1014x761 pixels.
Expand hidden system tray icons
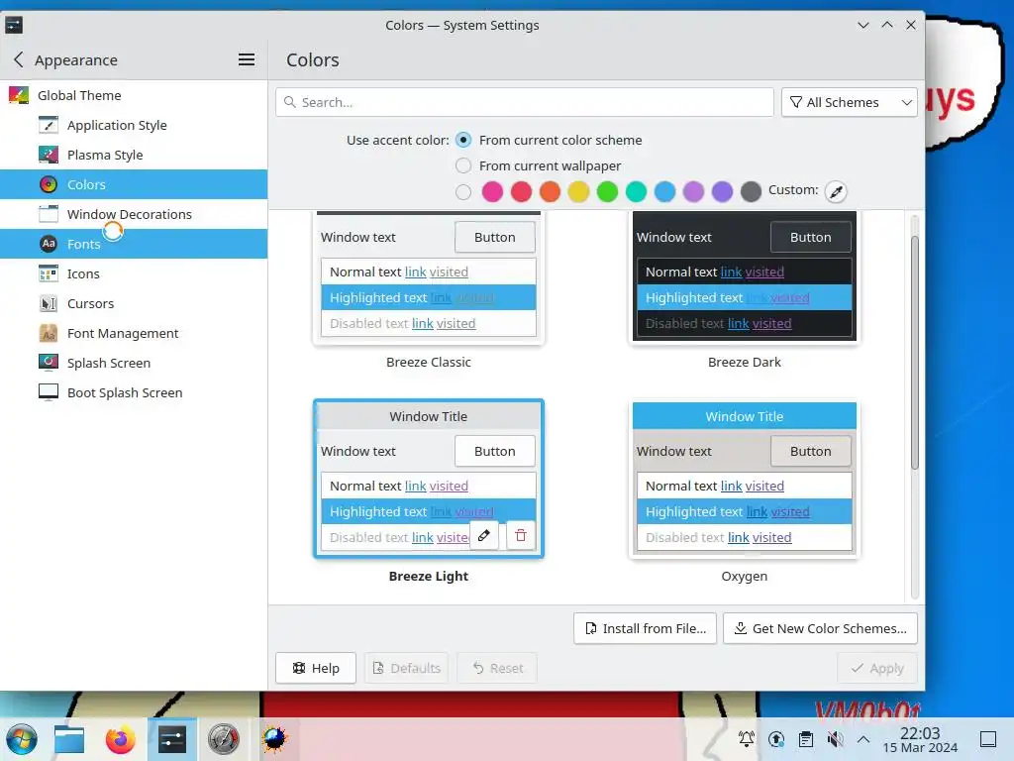coord(863,739)
